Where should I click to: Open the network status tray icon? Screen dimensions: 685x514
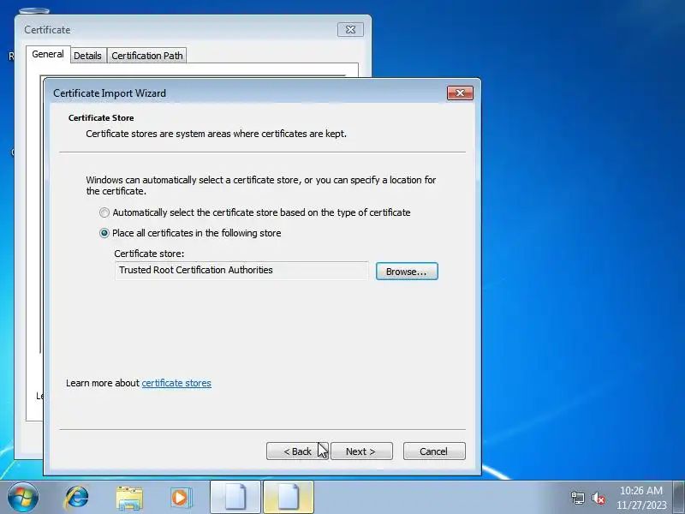pos(577,498)
